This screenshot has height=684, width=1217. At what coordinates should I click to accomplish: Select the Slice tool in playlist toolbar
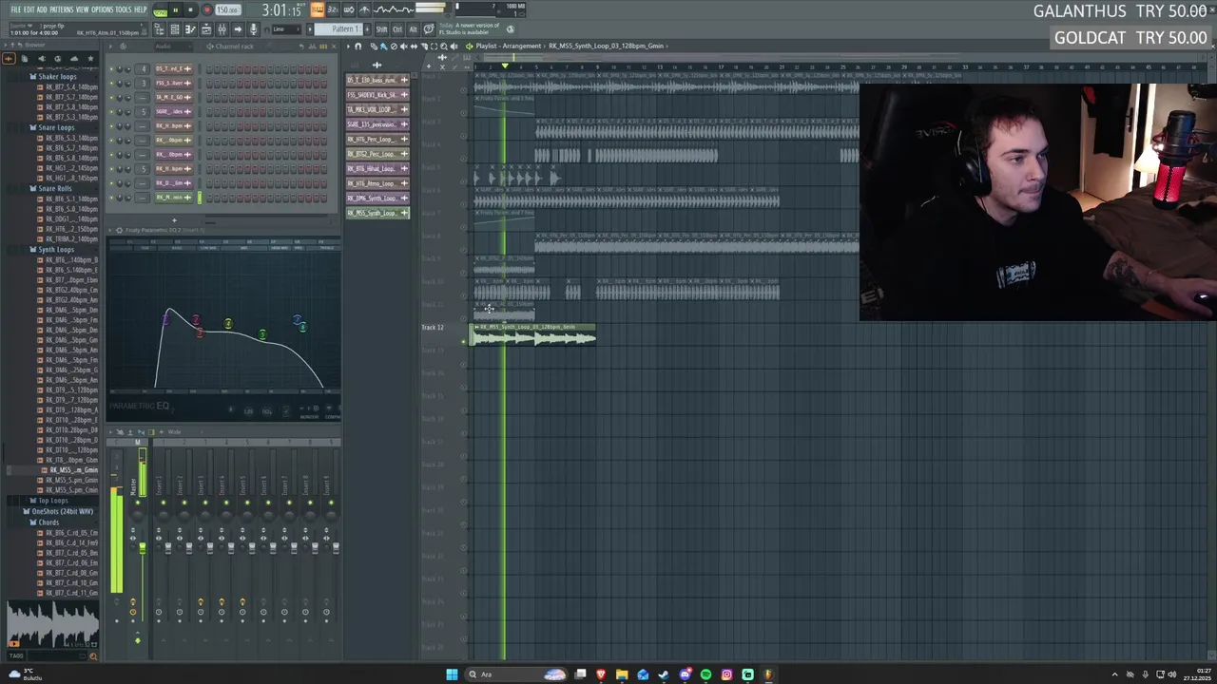[424, 46]
